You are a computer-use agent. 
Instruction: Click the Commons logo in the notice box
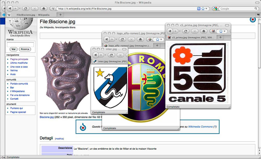(x=83, y=127)
